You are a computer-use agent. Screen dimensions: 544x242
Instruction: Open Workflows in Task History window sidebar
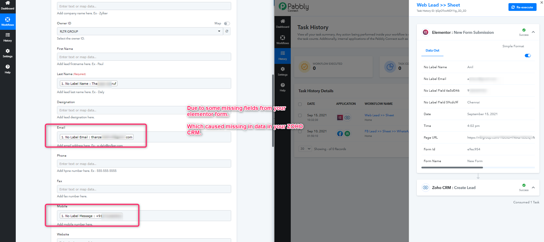pos(282,40)
